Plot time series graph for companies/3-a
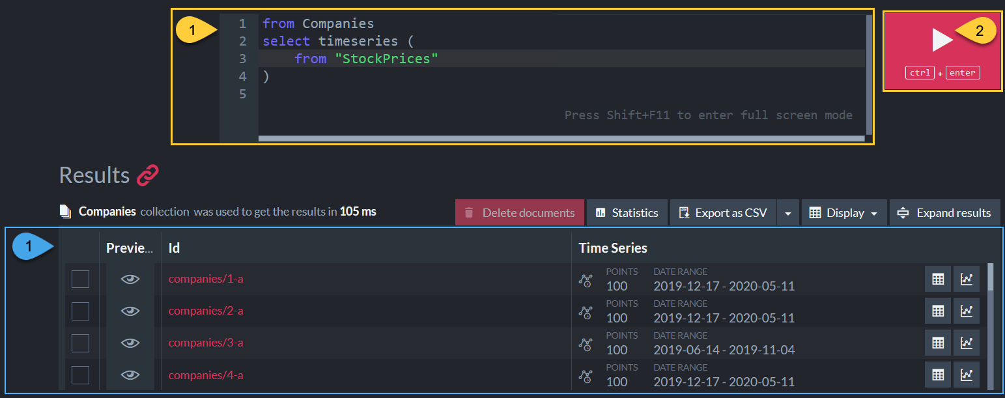1005x398 pixels. 967,343
